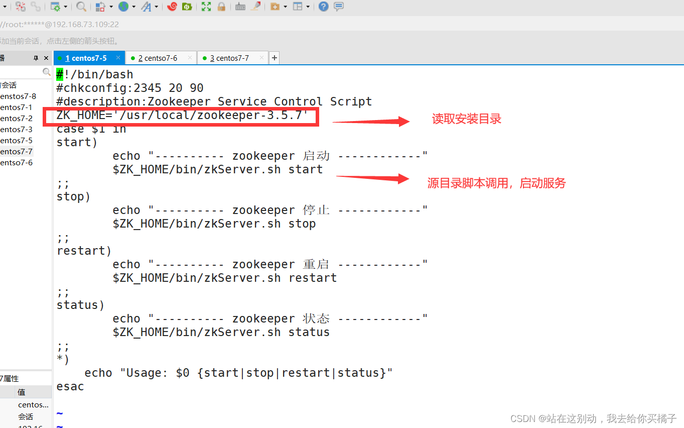Viewport: 684px width, 428px height.
Task: Open Help using the question mark icon
Action: (x=323, y=7)
